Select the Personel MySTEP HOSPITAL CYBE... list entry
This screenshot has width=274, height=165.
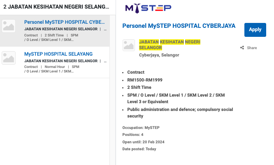(x=64, y=22)
